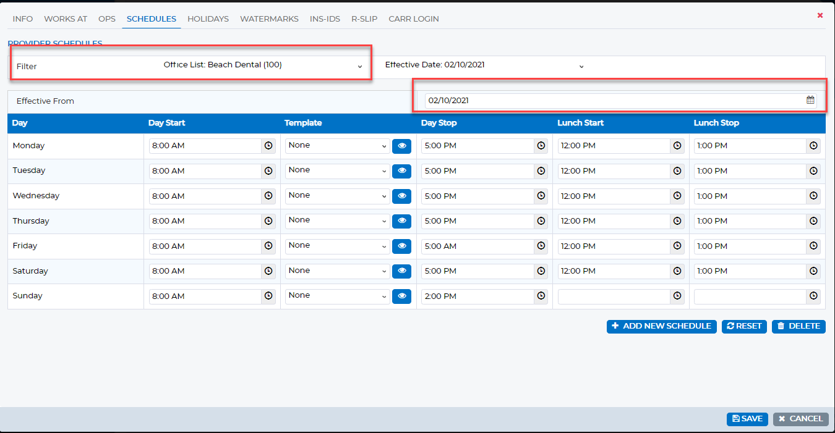The image size is (835, 433).
Task: Open time picker for Monday Day Start
Action: pos(268,146)
